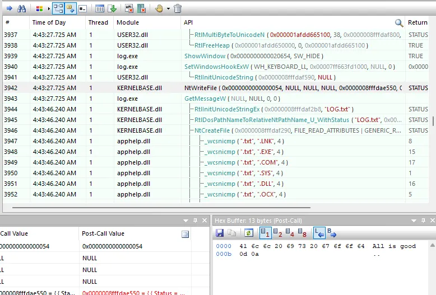
Task: Select _wcsnicmp '.txt', '.SYS' row
Action: (x=216, y=173)
